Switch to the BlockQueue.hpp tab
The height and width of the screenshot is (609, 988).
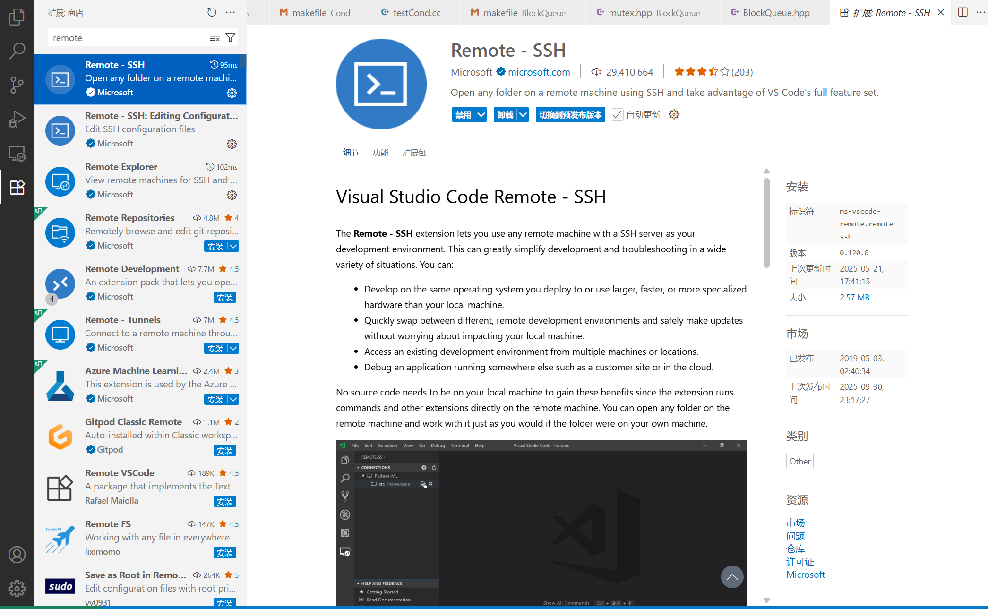[774, 13]
